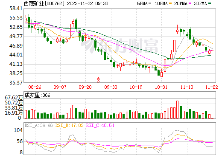
Task: Click the stock title 西藏矿业[000762]
Action: tap(44, 3)
